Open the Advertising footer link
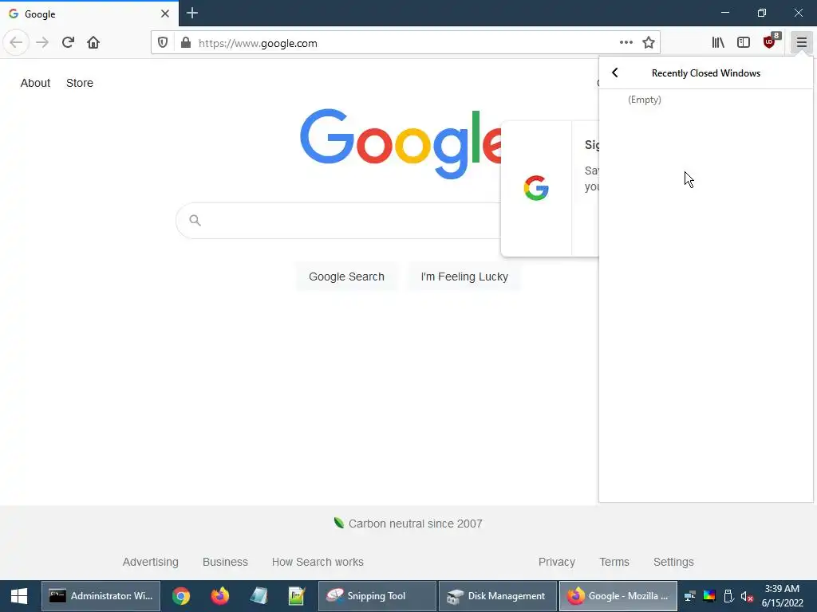 (x=151, y=562)
